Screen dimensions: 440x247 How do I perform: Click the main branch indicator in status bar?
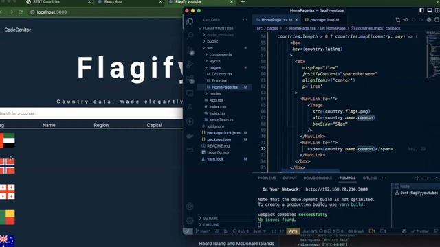(203, 231)
